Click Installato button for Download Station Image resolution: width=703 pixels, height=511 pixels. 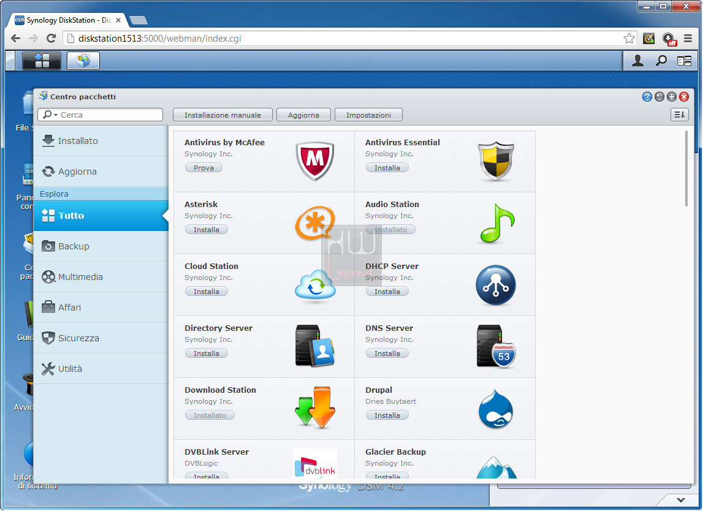210,415
